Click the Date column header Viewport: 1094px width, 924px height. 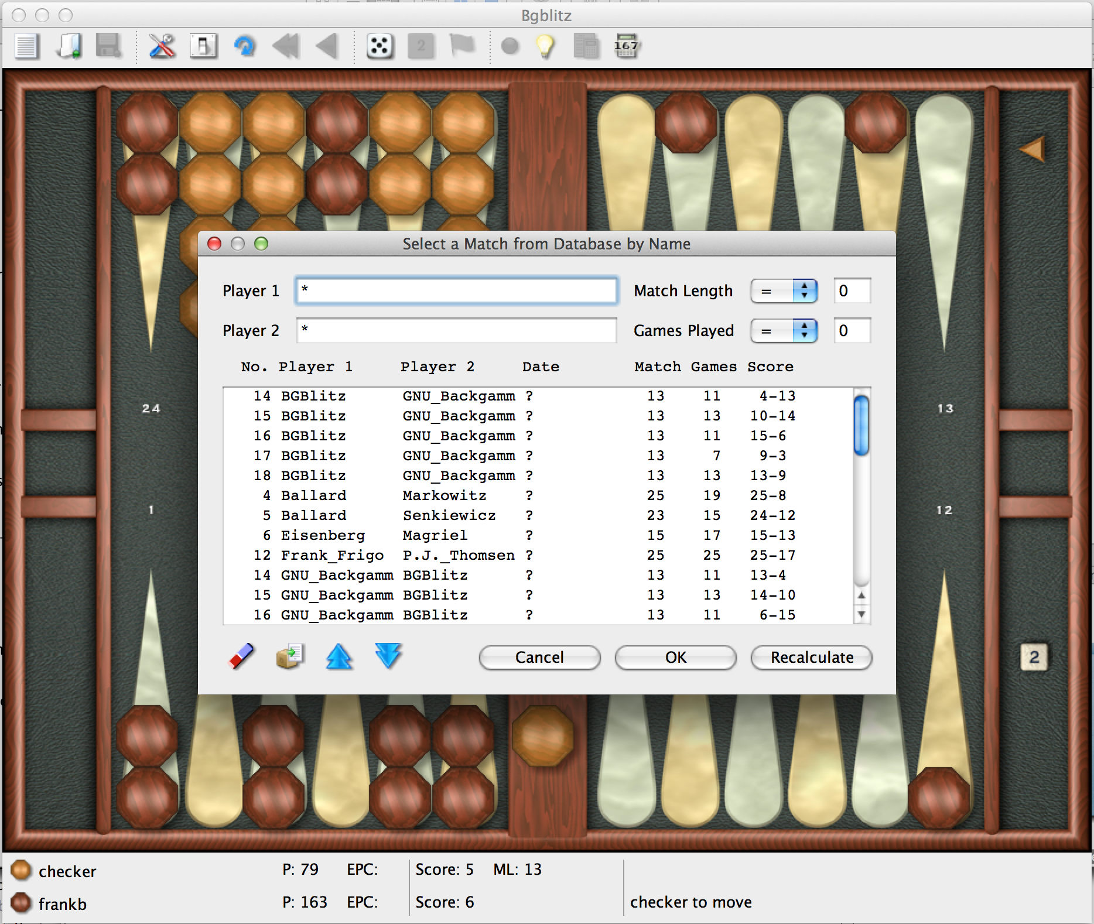coord(541,367)
